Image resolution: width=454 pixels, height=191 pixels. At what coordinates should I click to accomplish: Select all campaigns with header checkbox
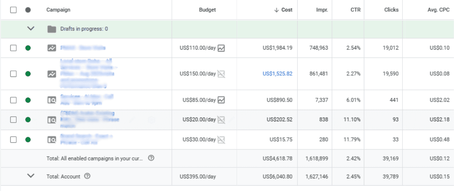click(13, 10)
